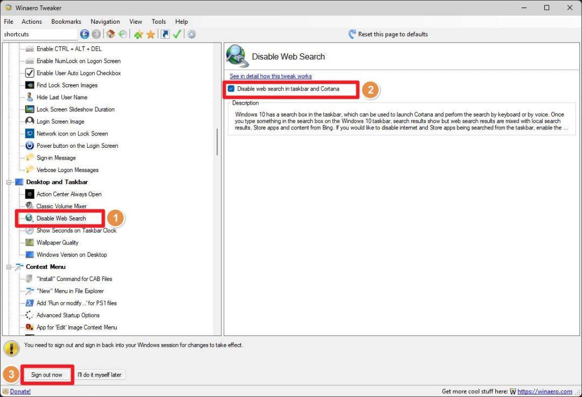The width and height of the screenshot is (582, 397).
Task: Uncheck Disable web search in taskbar and Cortana
Action: coord(231,89)
